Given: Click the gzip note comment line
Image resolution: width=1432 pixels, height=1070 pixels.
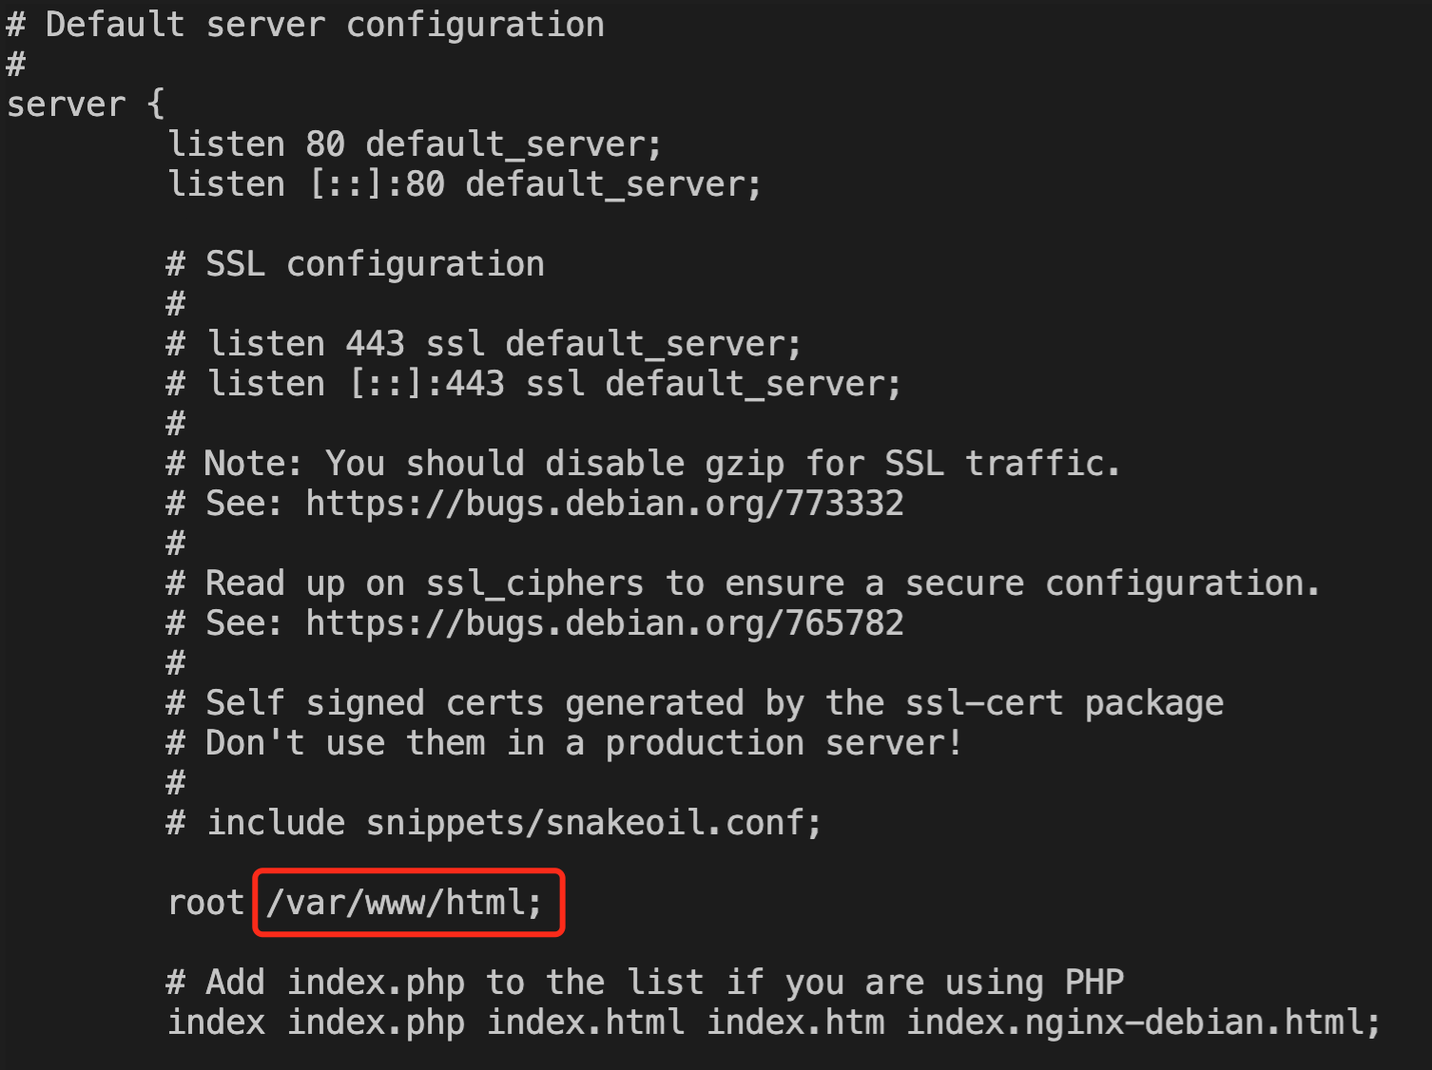Looking at the screenshot, I should click(644, 464).
